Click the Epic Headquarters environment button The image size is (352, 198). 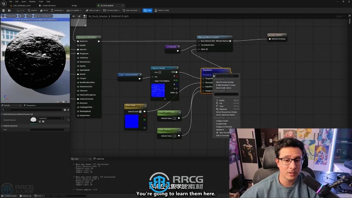(x=43, y=16)
